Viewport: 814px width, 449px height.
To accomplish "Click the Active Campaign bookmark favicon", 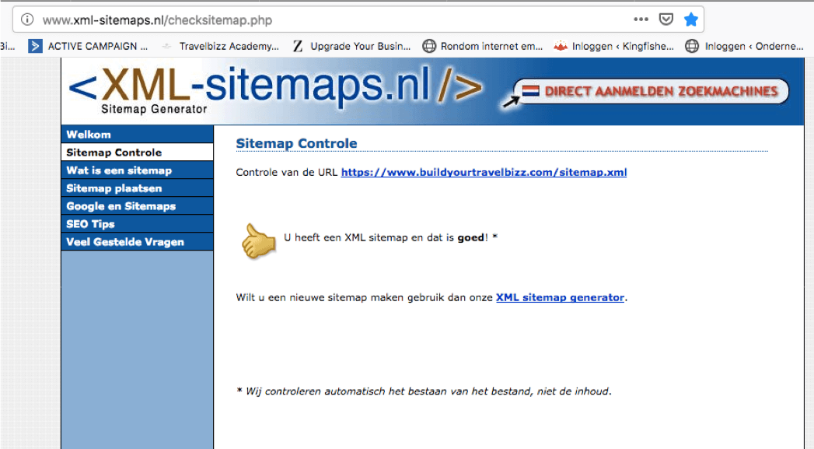I will click(x=35, y=46).
